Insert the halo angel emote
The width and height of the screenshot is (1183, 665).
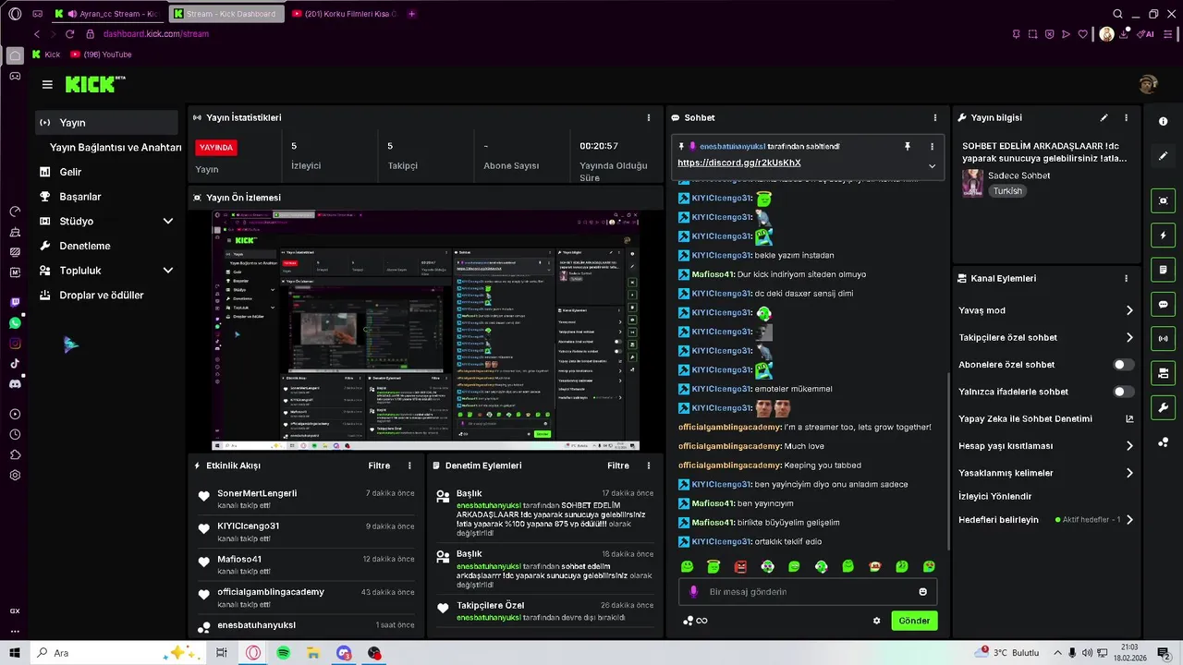713,566
